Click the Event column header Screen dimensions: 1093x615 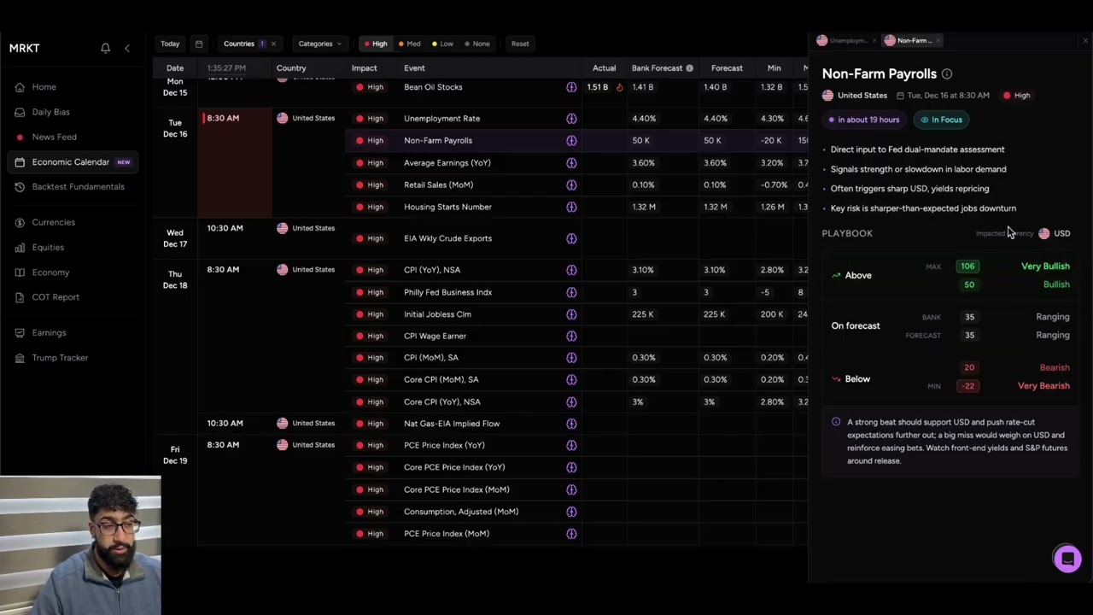[414, 68]
